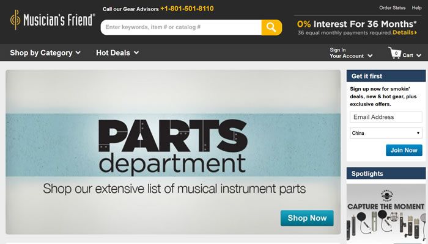Expand the Cart dropdown chevron
The image size is (428, 244).
click(419, 56)
